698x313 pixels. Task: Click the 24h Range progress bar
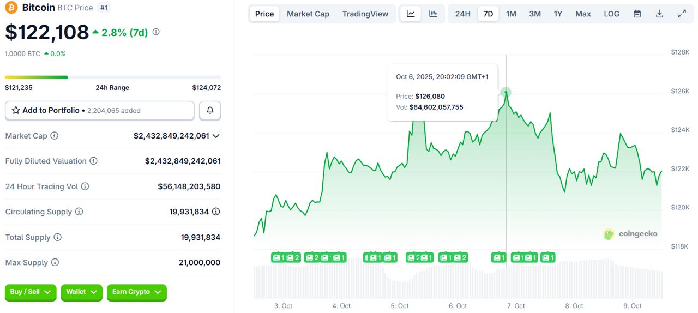click(x=113, y=77)
